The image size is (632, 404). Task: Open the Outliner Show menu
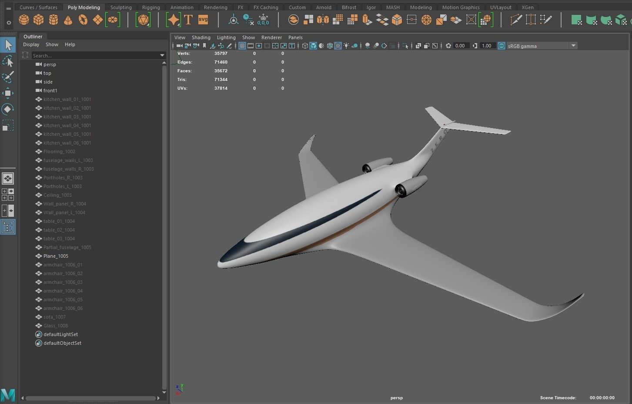point(52,44)
